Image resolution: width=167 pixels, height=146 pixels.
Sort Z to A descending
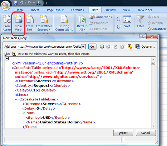119,27
